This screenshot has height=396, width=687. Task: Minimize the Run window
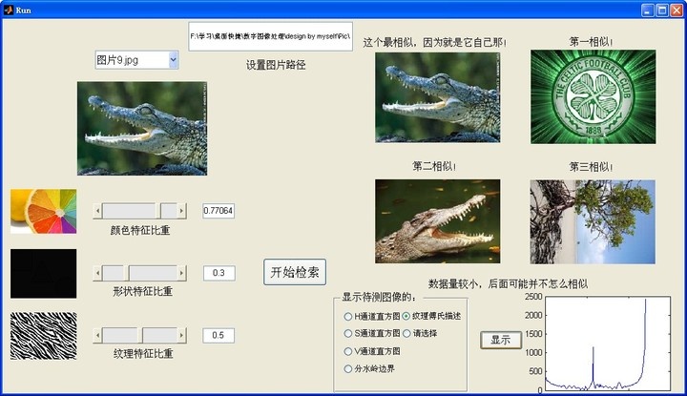648,10
